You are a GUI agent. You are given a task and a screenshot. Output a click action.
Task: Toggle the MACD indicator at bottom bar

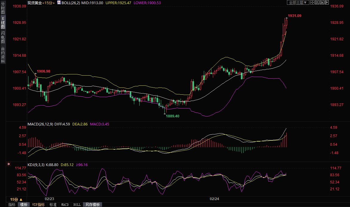pyautogui.click(x=65, y=205)
